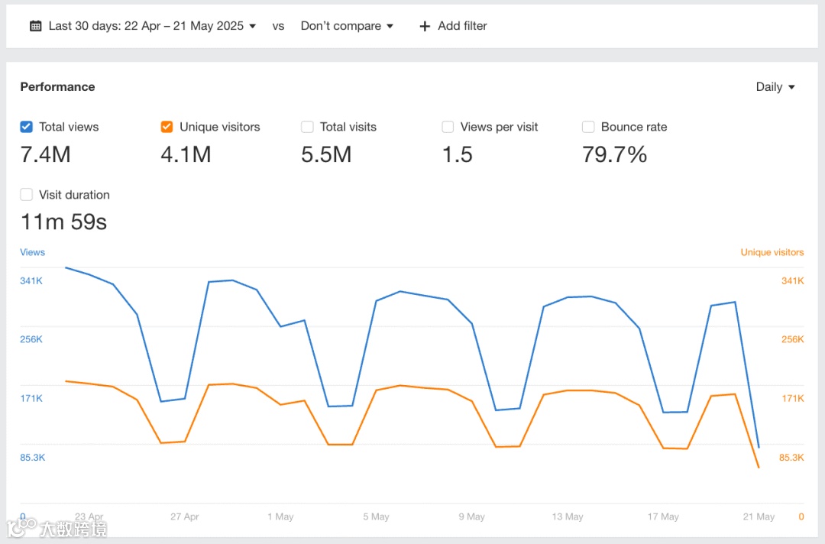
Task: Click the Add filter button
Action: pyautogui.click(x=461, y=26)
